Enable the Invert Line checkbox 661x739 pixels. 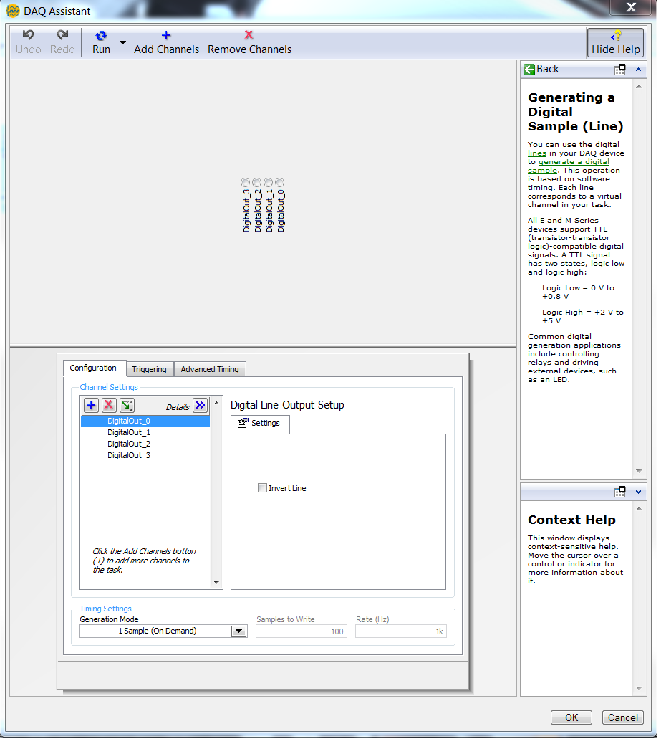pyautogui.click(x=262, y=488)
